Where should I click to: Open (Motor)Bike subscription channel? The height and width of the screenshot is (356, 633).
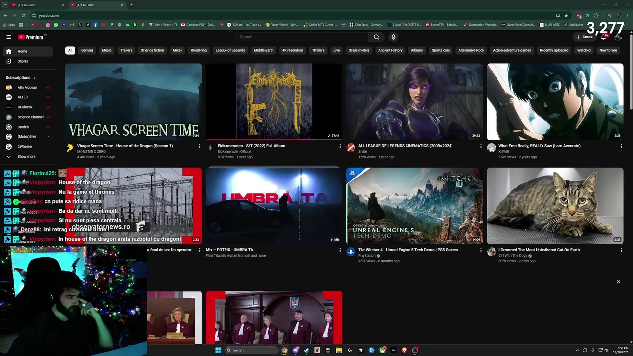coord(27,137)
